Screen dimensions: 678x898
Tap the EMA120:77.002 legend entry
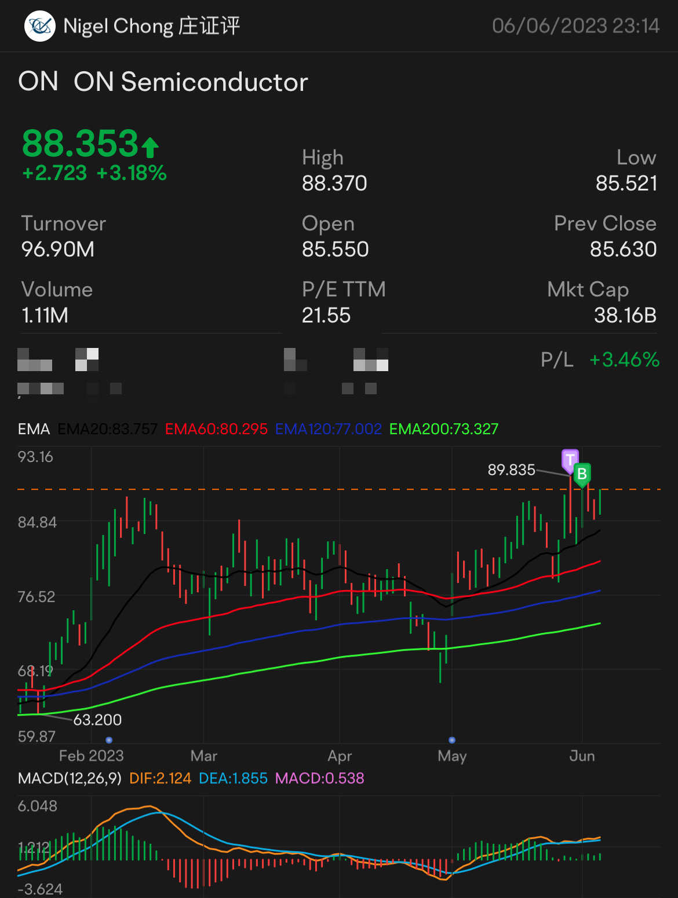[x=329, y=429]
